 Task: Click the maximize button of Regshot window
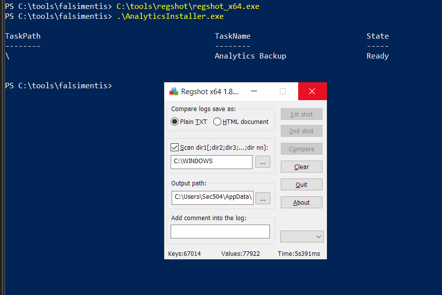(283, 91)
